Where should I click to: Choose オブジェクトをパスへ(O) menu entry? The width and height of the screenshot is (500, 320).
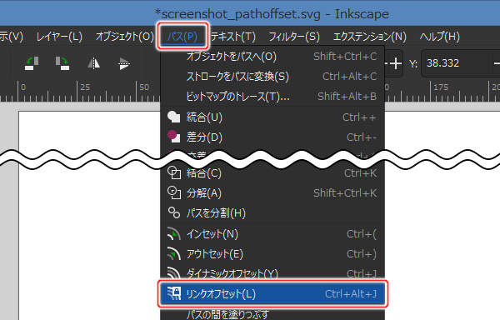coord(272,57)
